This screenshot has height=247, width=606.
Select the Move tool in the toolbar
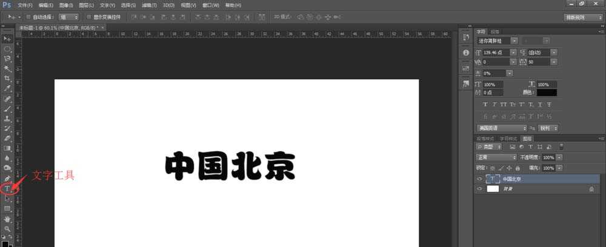click(x=7, y=39)
